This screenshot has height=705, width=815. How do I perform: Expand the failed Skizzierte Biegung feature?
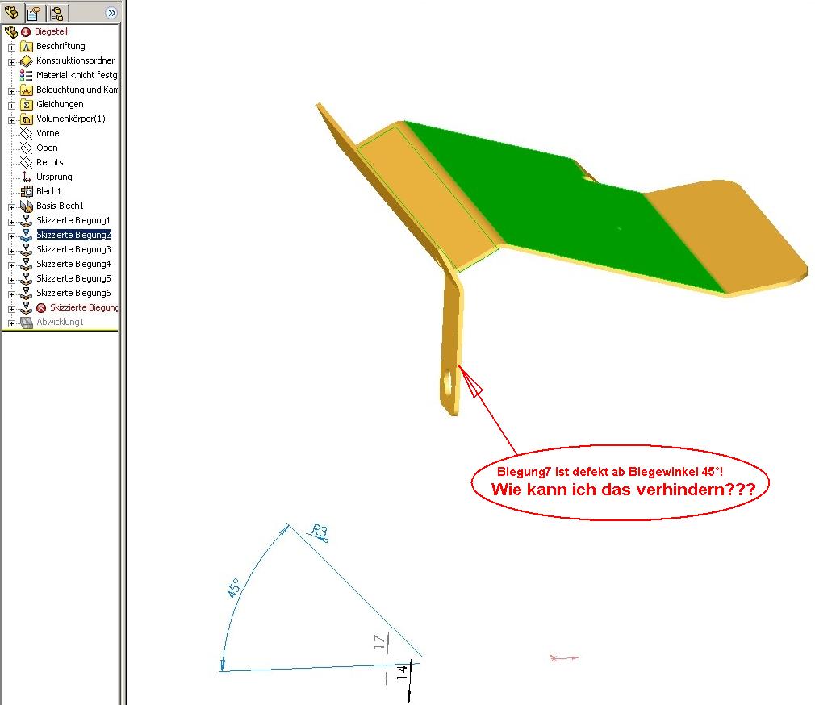click(11, 309)
